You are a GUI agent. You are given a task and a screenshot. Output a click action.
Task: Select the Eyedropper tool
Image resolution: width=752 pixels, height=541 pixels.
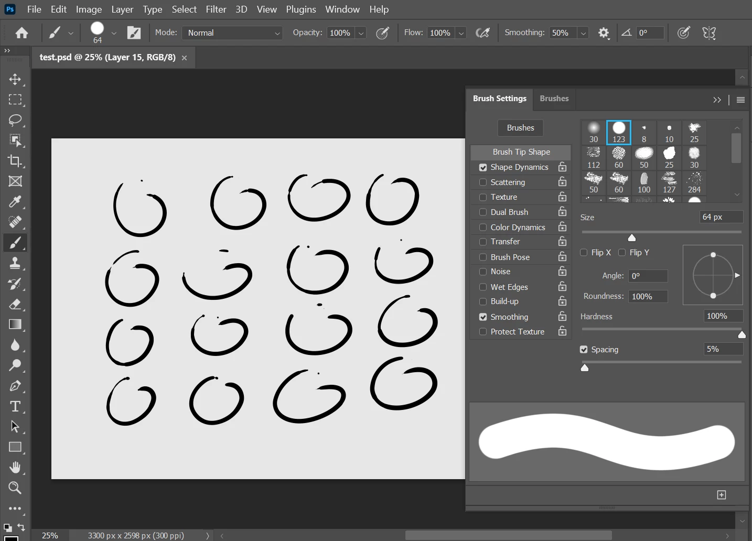15,202
